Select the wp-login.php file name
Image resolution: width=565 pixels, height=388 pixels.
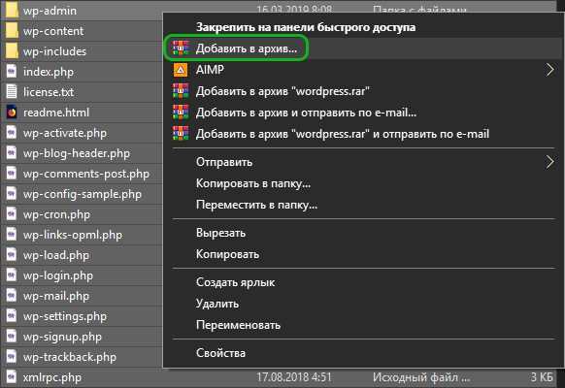click(x=58, y=275)
